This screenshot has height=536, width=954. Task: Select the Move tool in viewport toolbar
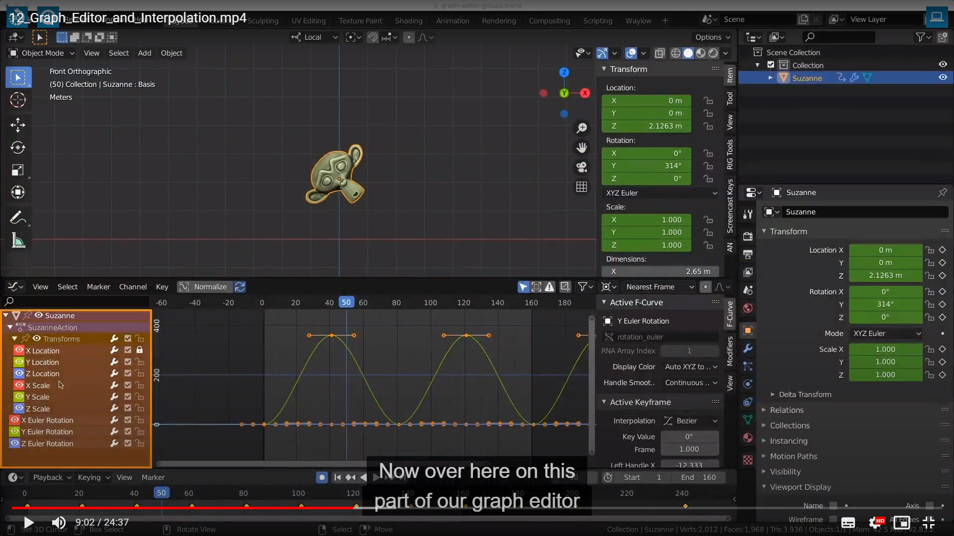coord(18,125)
